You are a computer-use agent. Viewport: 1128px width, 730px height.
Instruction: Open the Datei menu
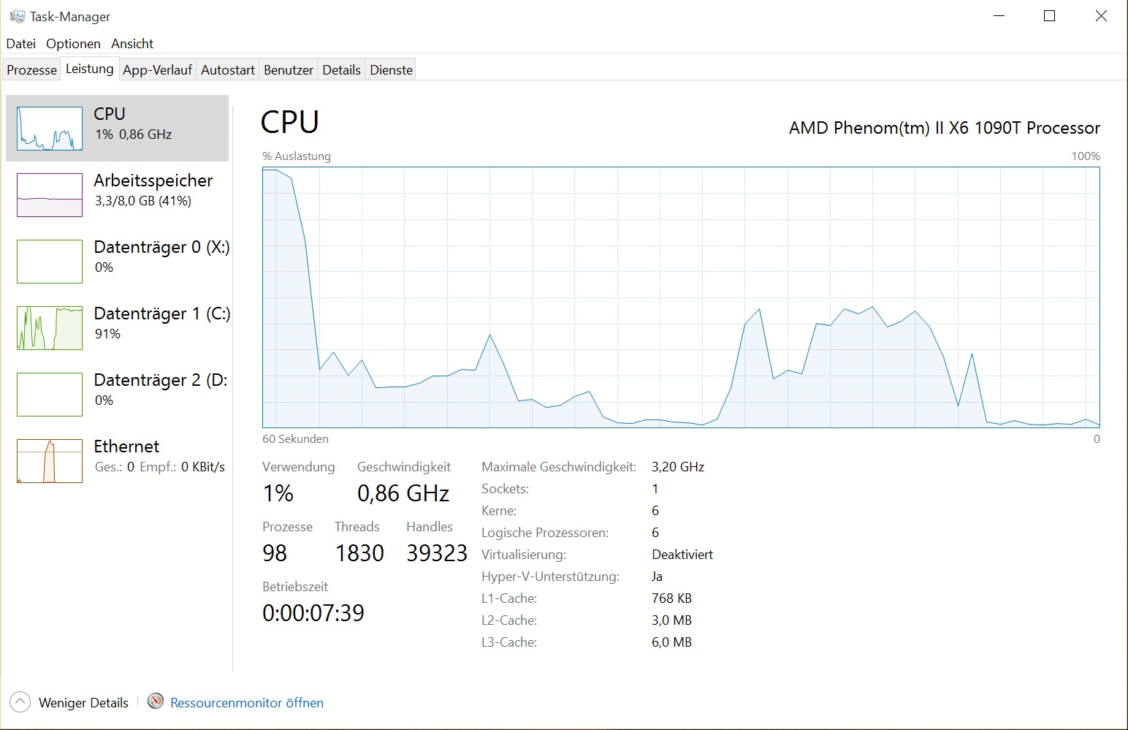click(21, 44)
